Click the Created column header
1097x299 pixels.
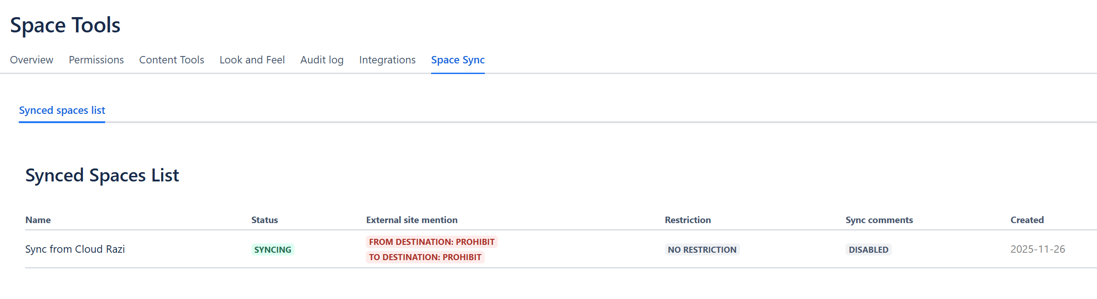1027,220
